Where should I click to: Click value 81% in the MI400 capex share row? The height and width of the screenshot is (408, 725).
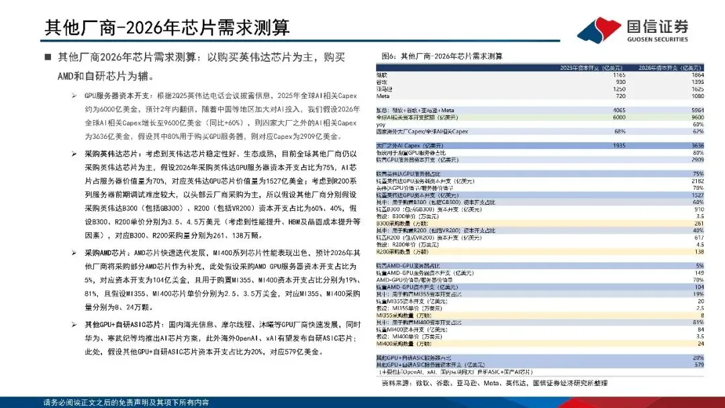(699, 323)
